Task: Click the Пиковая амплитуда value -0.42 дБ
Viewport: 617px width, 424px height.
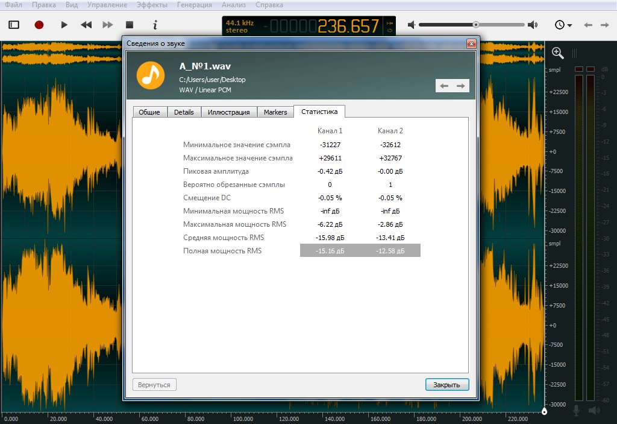Action: (x=330, y=171)
